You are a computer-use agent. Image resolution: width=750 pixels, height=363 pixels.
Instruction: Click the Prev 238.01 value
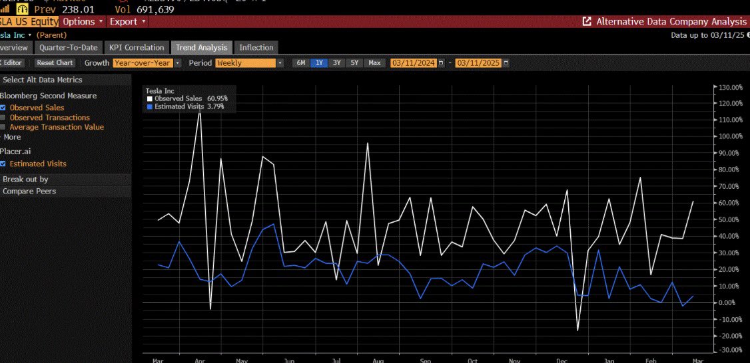pos(64,9)
